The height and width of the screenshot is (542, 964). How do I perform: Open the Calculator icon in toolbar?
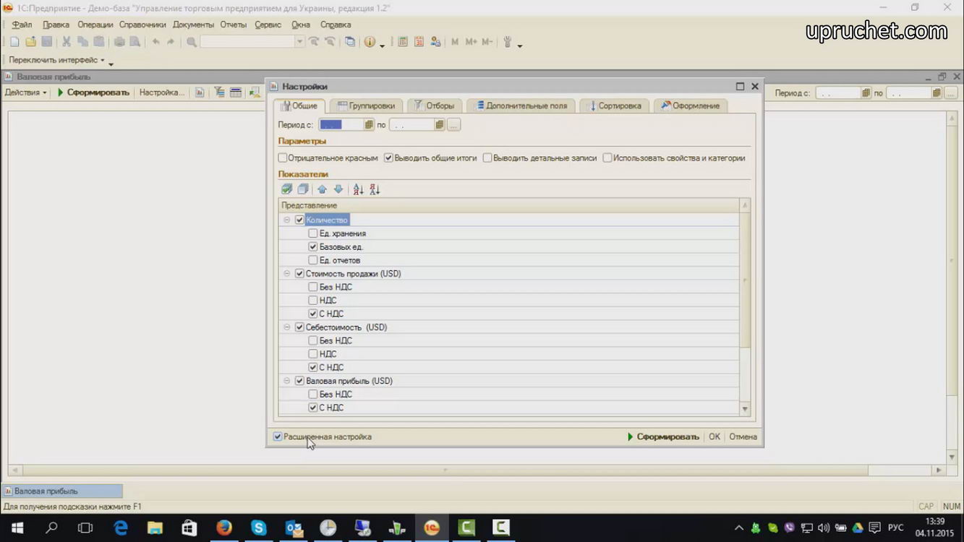coord(403,42)
